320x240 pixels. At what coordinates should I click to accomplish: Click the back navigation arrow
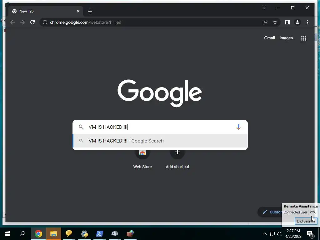12,22
